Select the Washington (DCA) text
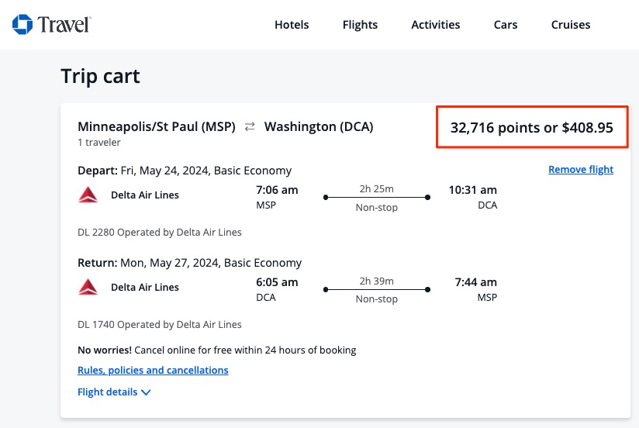 (319, 126)
